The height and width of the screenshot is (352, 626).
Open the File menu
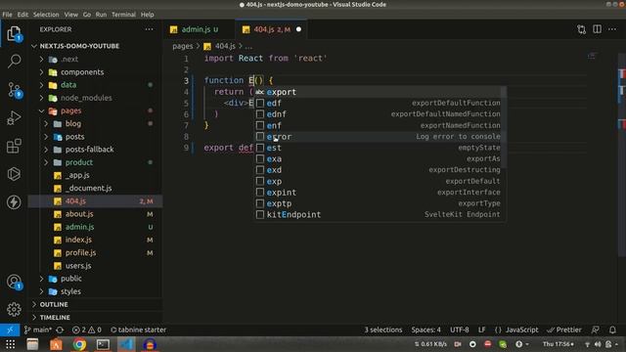coord(7,15)
